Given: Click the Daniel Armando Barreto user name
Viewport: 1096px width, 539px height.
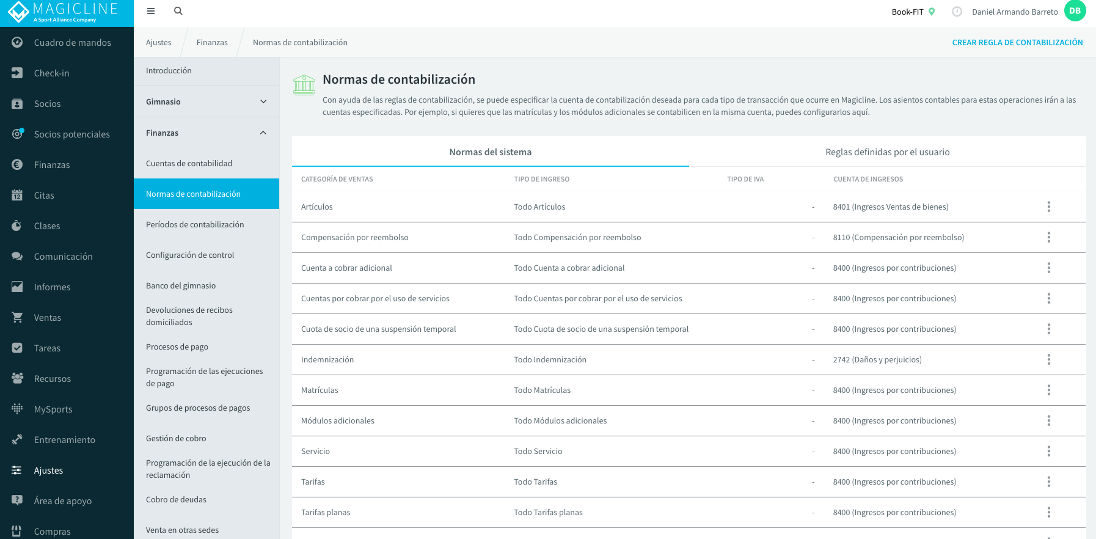Looking at the screenshot, I should click(x=1015, y=12).
